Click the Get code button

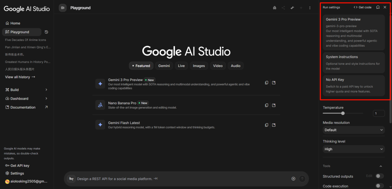362,7
